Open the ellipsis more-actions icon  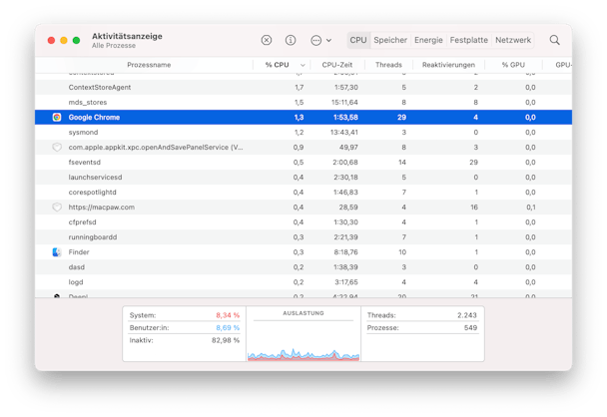pyautogui.click(x=315, y=40)
